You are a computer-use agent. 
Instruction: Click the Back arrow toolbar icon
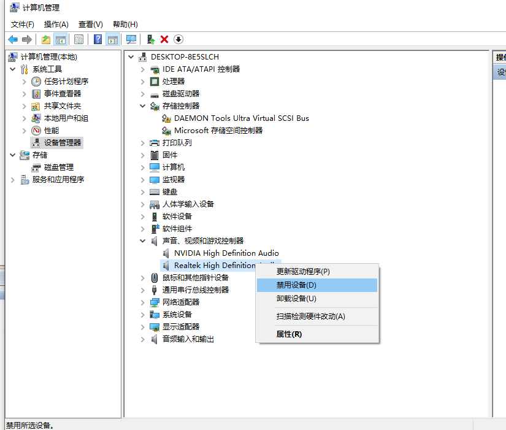click(13, 39)
